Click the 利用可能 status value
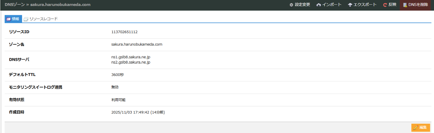Image resolution: width=434 pixels, height=133 pixels. 118,100
